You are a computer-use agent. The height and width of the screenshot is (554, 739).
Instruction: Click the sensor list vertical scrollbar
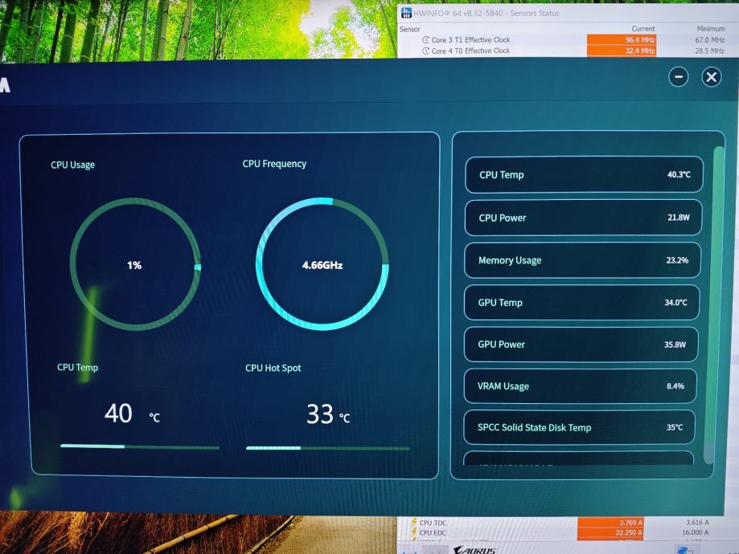713,305
